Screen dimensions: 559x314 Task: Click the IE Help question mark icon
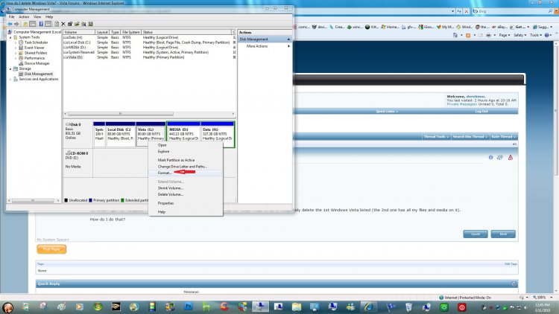coord(547,35)
